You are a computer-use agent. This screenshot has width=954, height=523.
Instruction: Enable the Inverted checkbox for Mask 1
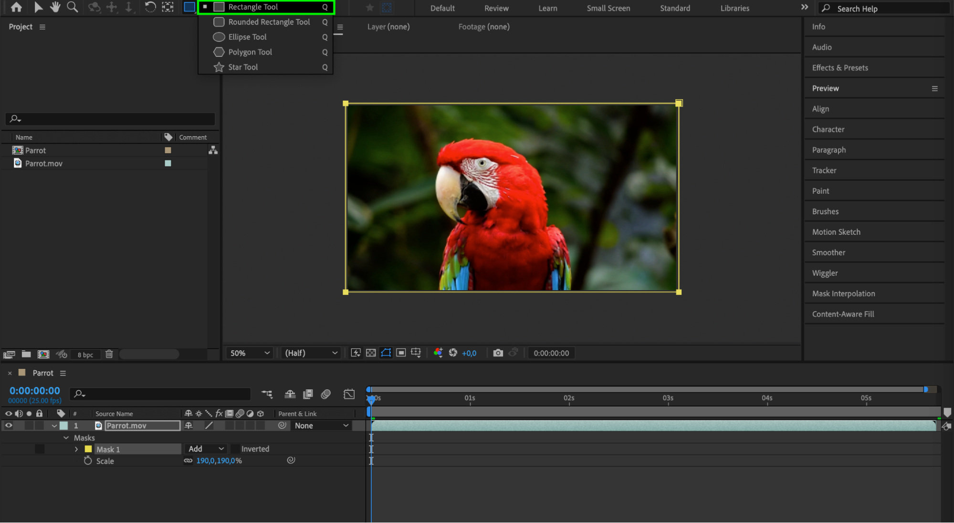pyautogui.click(x=235, y=449)
